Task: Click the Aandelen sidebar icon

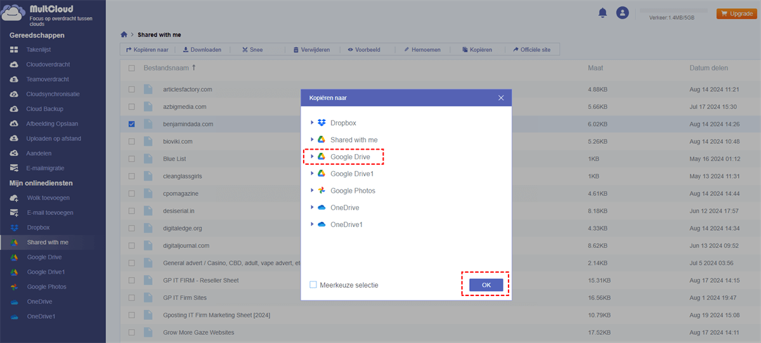Action: [14, 153]
